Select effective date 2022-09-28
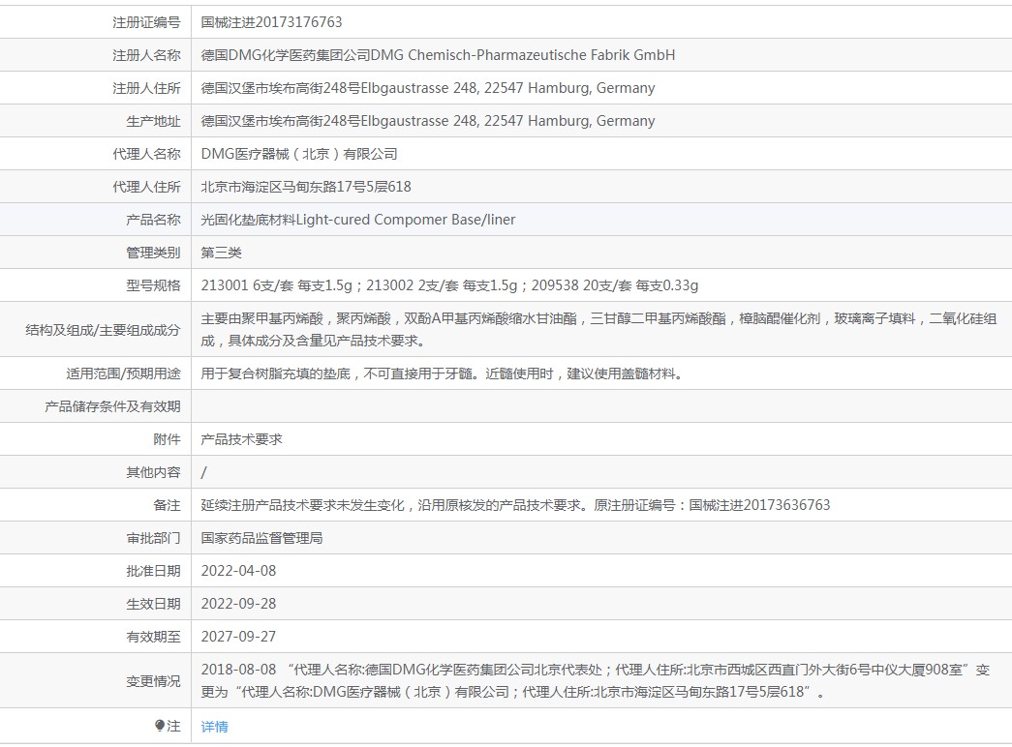The width and height of the screenshot is (1012, 747). pyautogui.click(x=239, y=604)
